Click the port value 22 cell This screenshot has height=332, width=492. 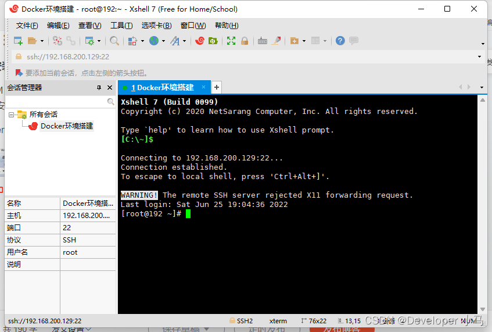(x=88, y=228)
